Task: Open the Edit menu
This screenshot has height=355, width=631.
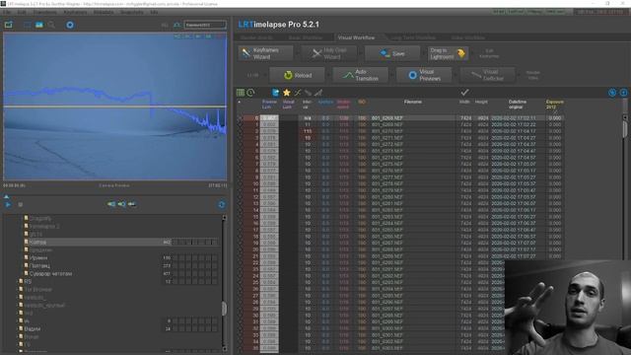Action: coord(22,12)
